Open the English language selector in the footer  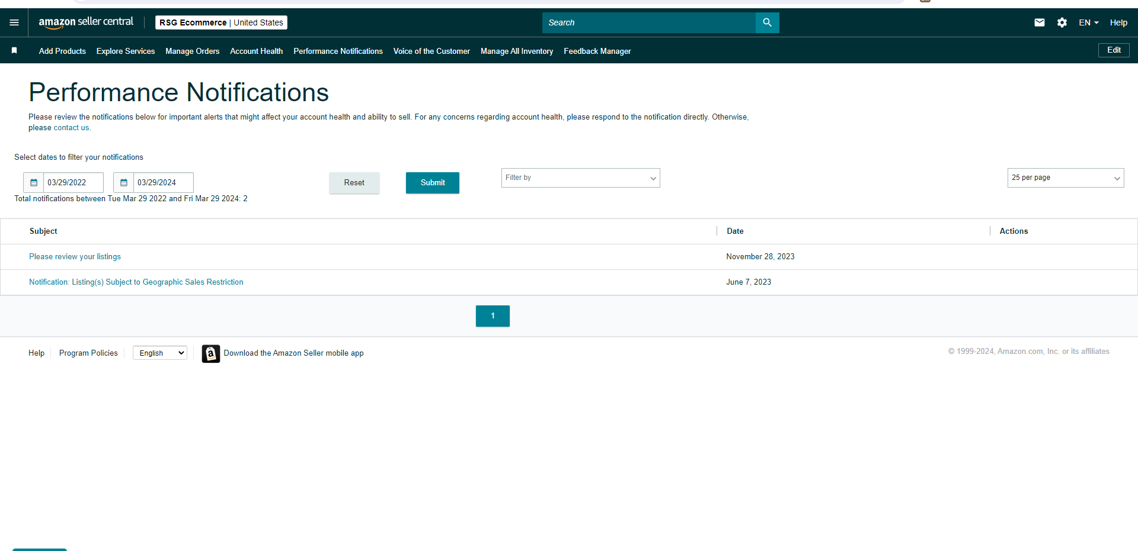[x=160, y=353]
